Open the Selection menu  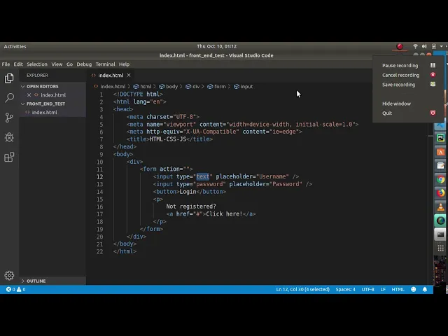pyautogui.click(x=37, y=64)
